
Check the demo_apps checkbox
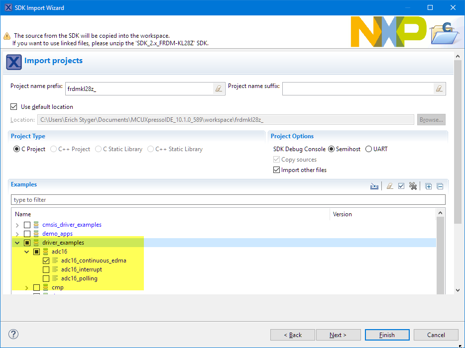(x=27, y=234)
